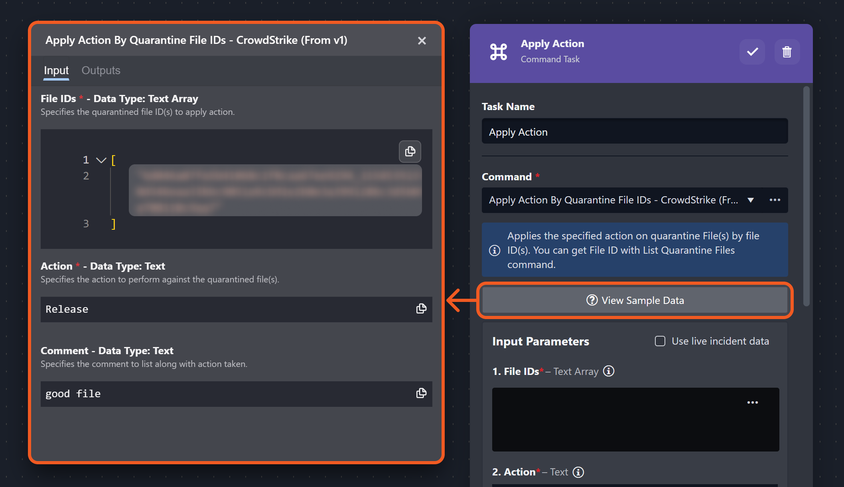Screen dimensions: 844x487
Task: Close the sample data popup
Action: 422,41
